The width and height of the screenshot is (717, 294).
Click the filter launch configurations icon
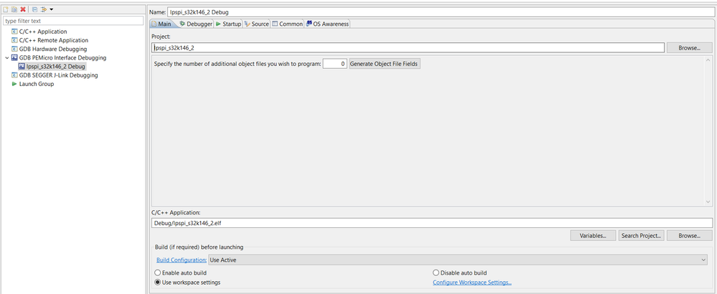pyautogui.click(x=43, y=9)
